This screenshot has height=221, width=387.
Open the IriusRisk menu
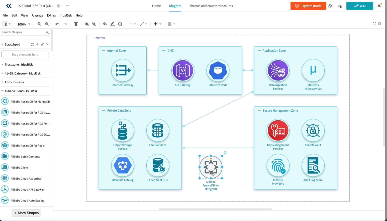[x=66, y=15]
